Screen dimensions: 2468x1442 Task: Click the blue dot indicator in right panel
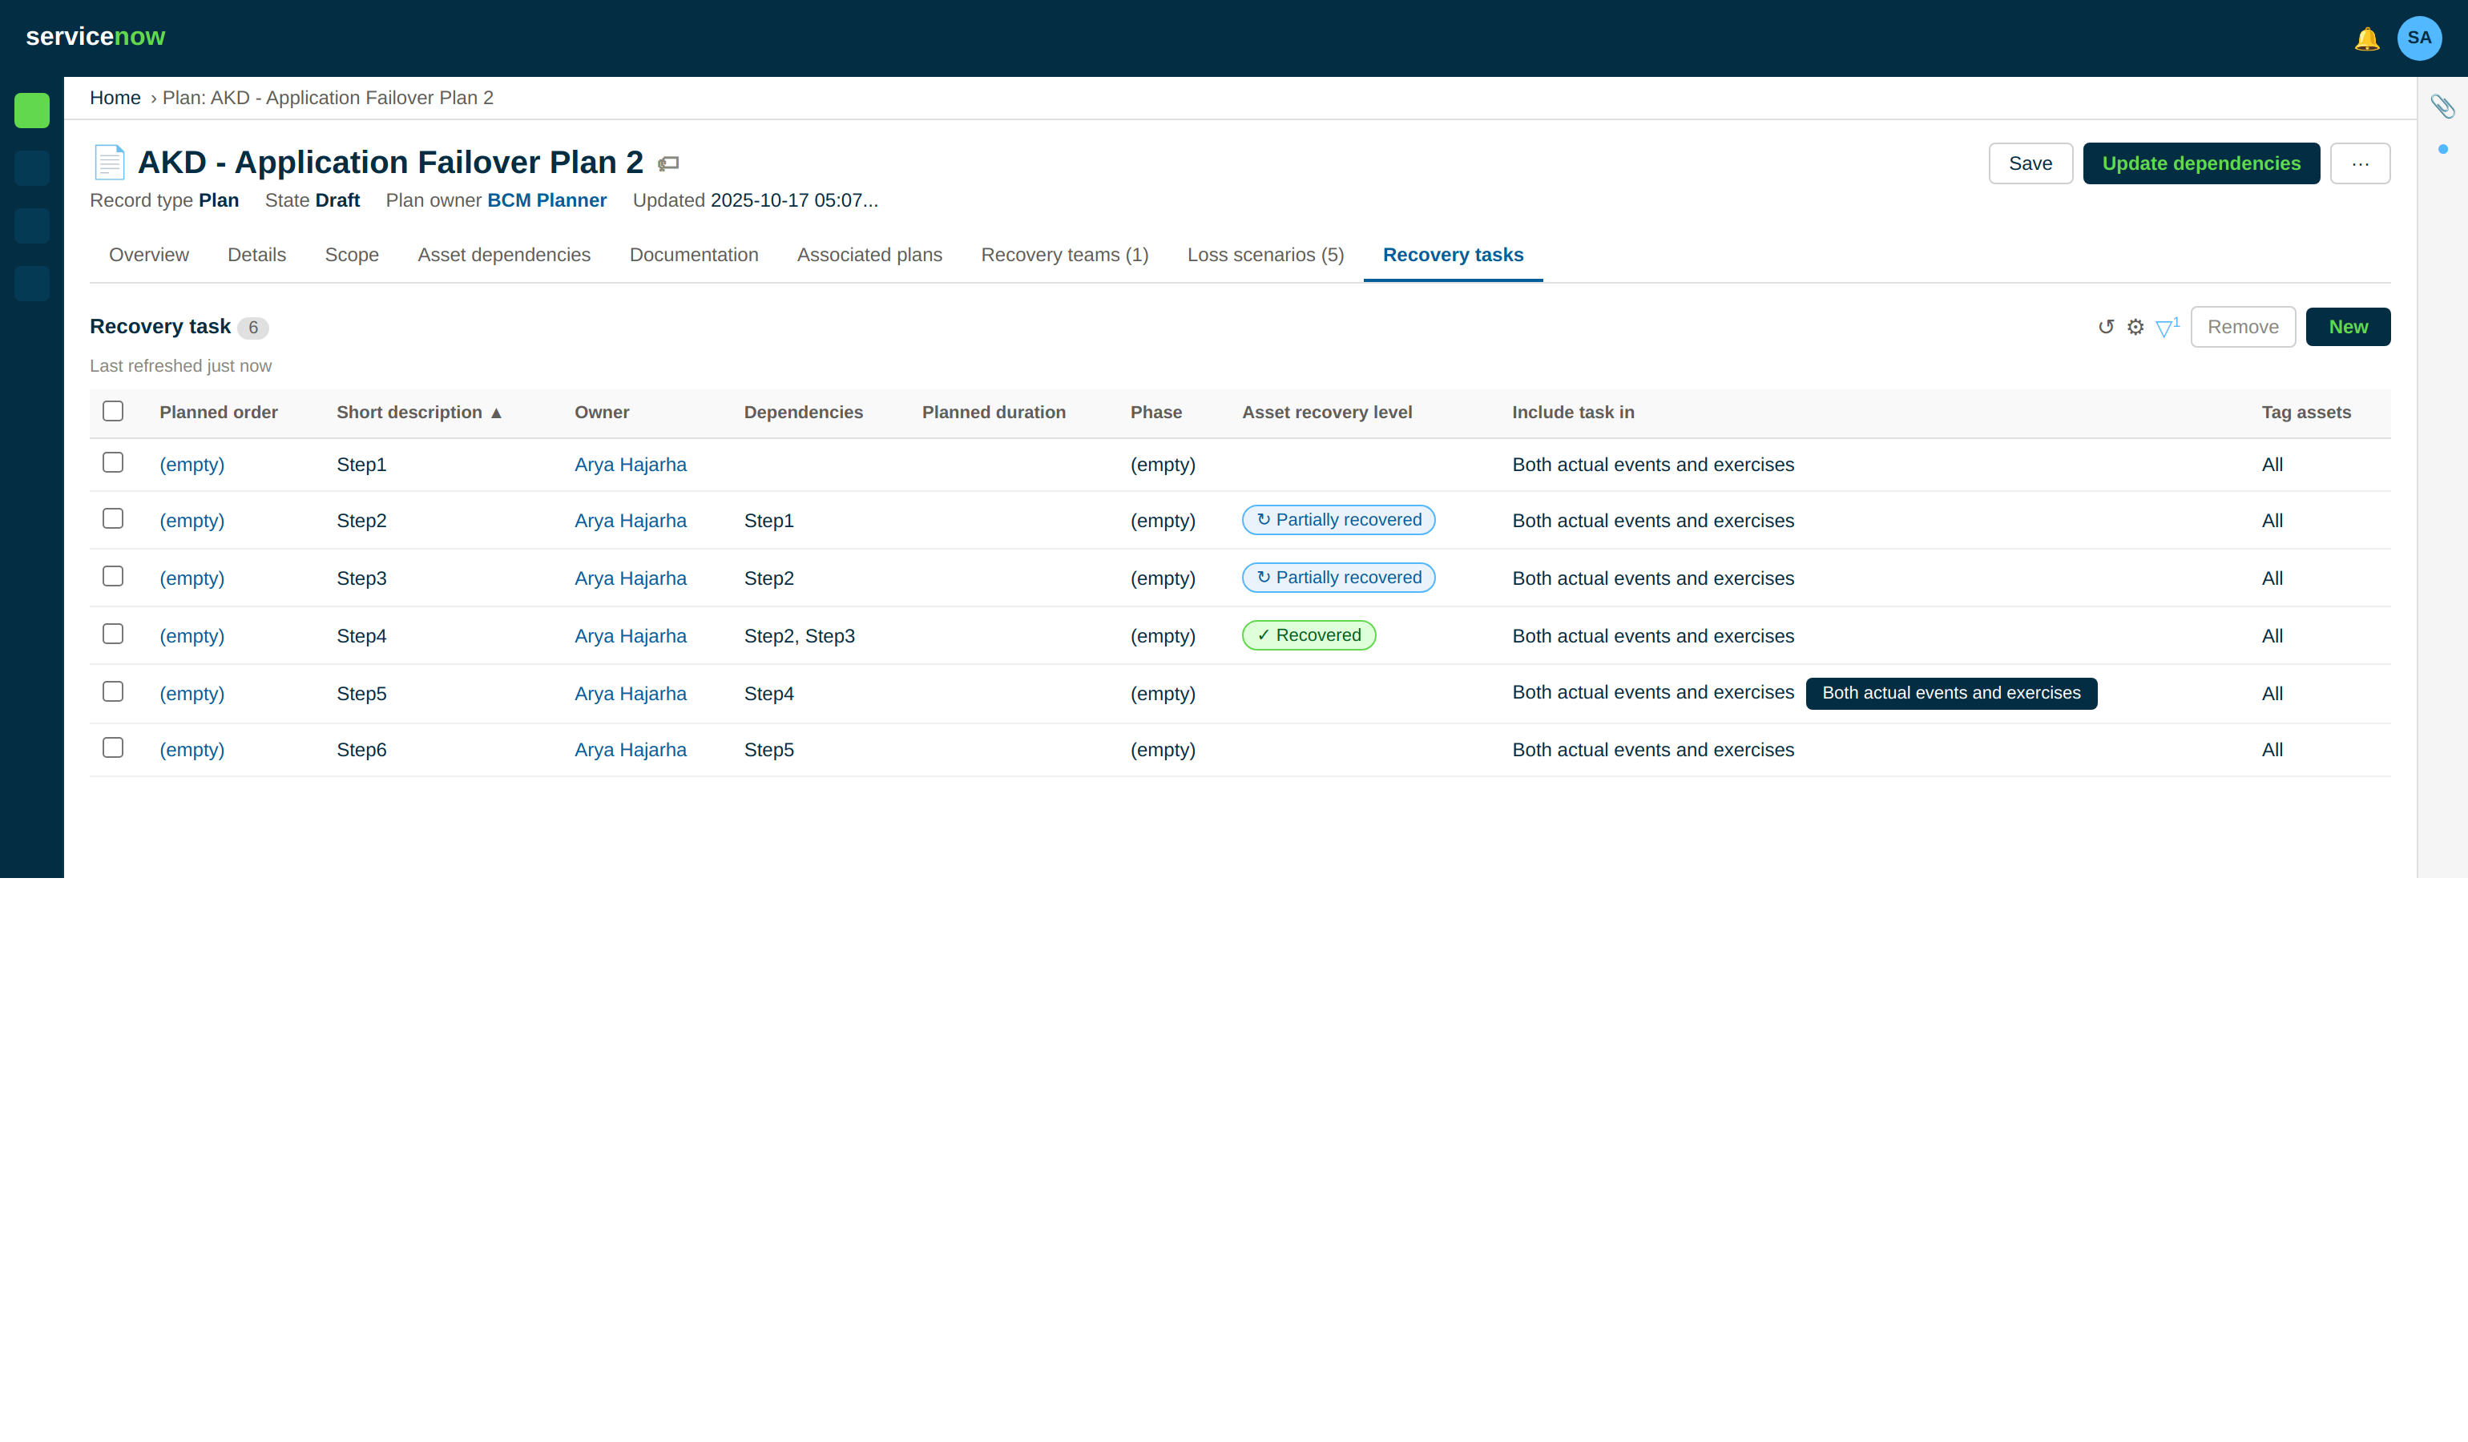coord(2442,149)
